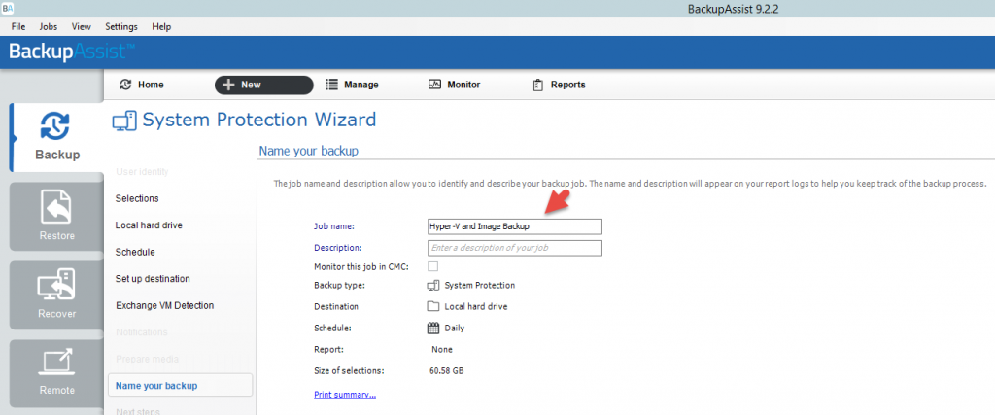Image resolution: width=995 pixels, height=415 pixels.
Task: Click the Description input field
Action: [x=514, y=248]
